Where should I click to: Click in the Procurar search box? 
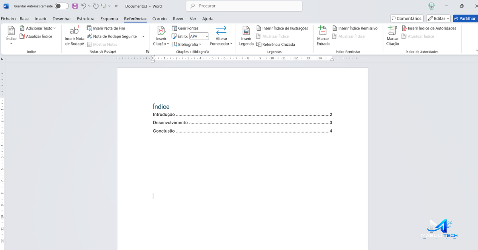244,6
